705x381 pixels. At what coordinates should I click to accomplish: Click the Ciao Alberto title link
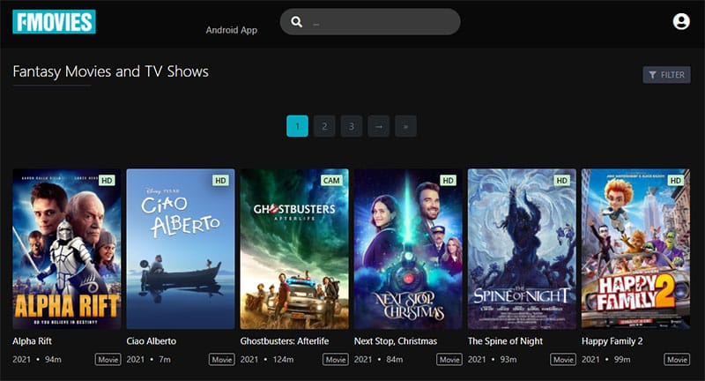151,341
